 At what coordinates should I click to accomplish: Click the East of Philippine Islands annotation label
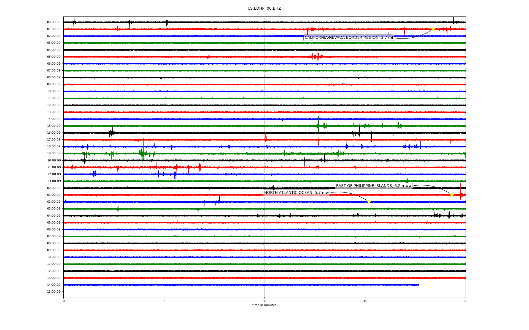coord(374,186)
